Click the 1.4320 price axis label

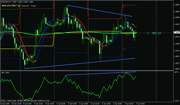(177, 51)
